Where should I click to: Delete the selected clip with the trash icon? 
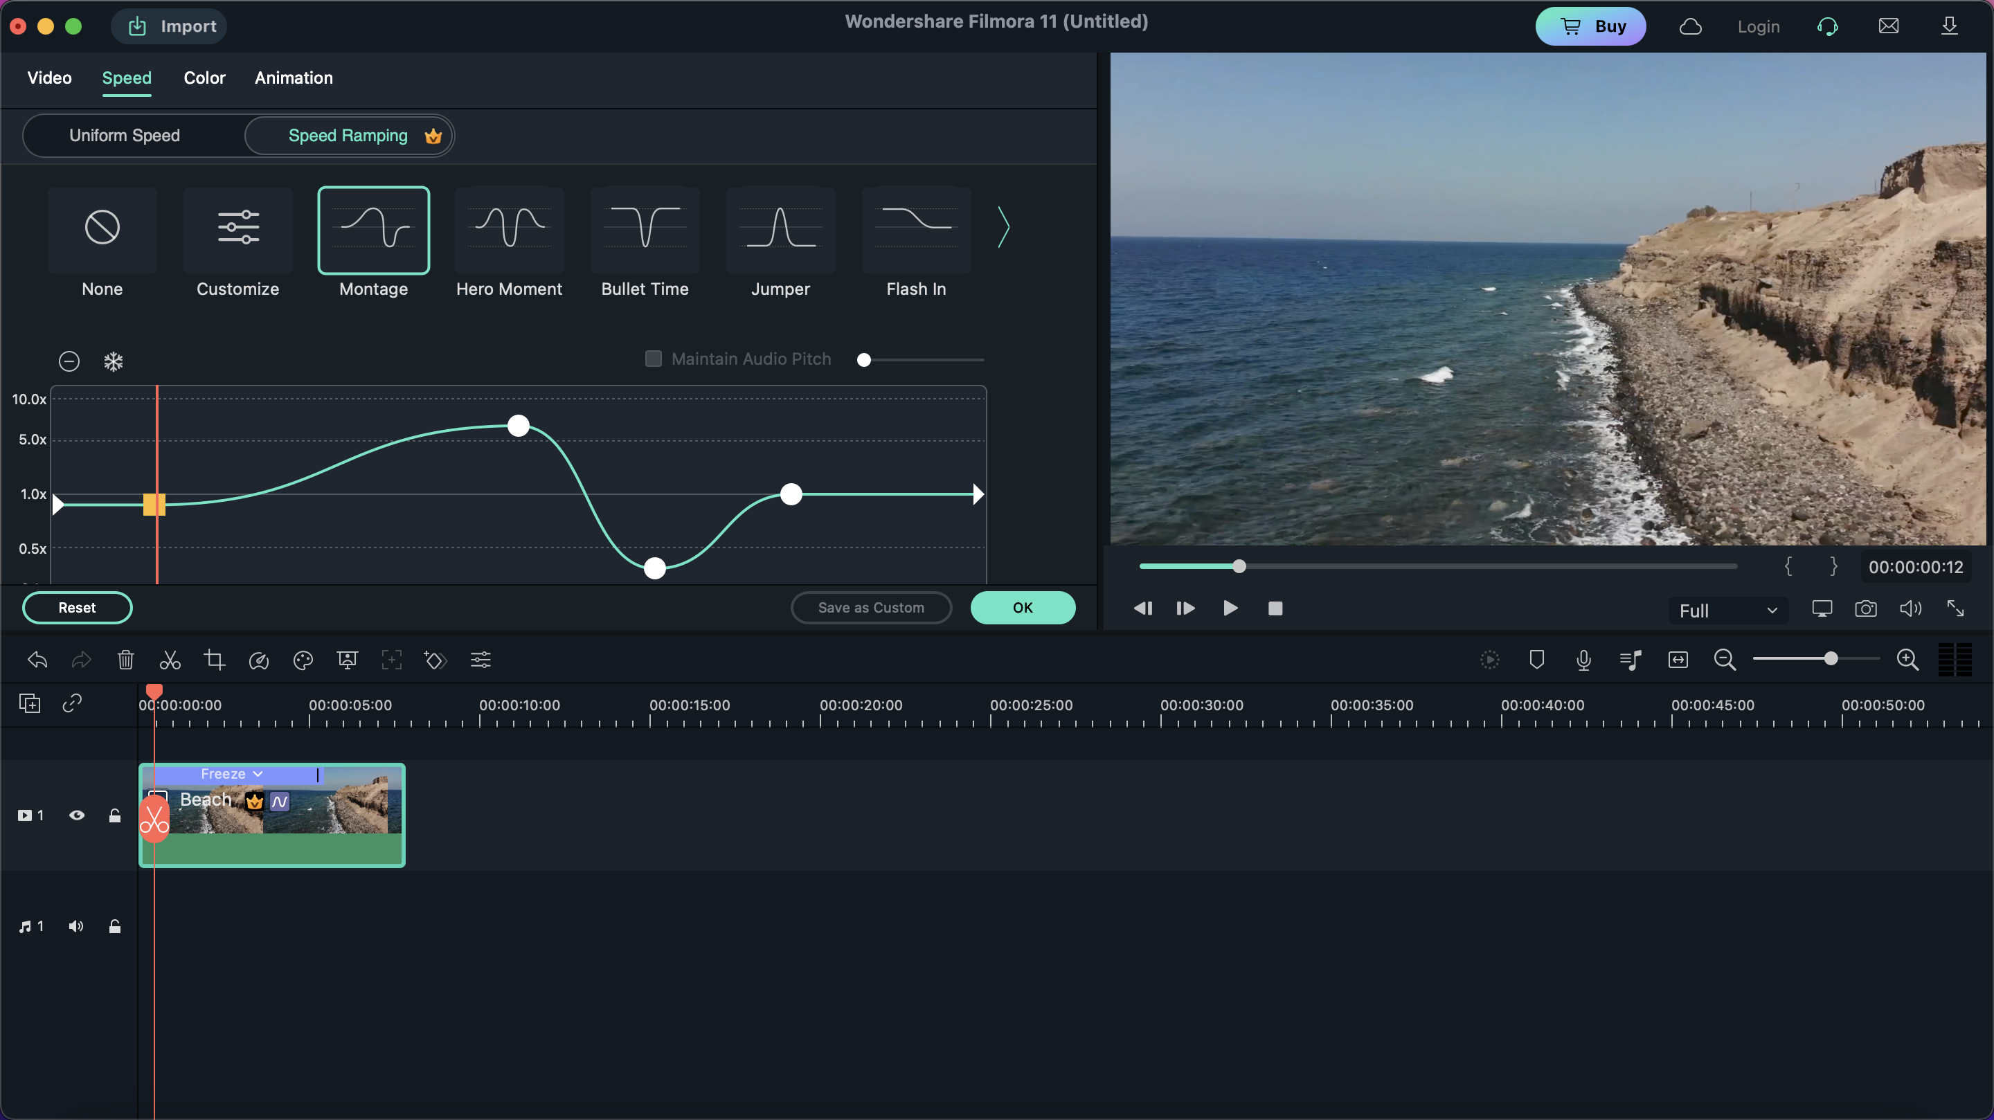(125, 660)
